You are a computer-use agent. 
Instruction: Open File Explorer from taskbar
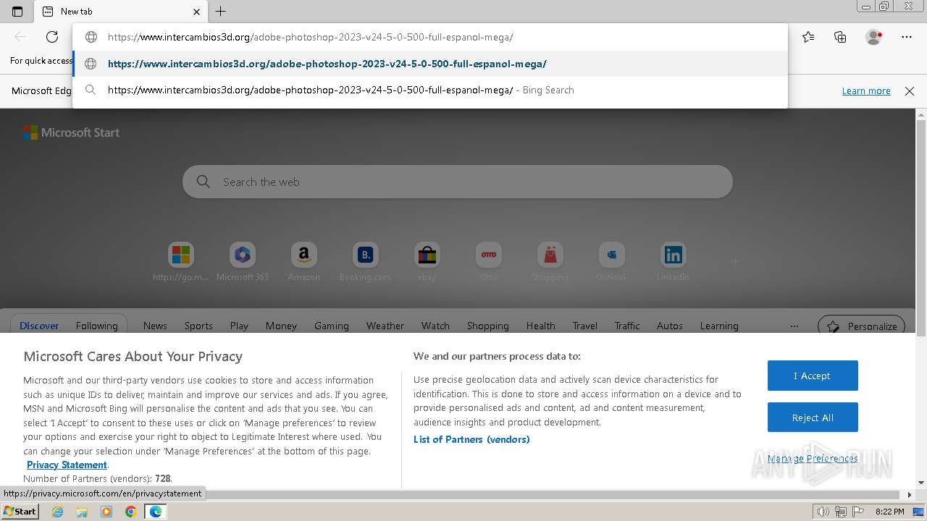pos(82,512)
